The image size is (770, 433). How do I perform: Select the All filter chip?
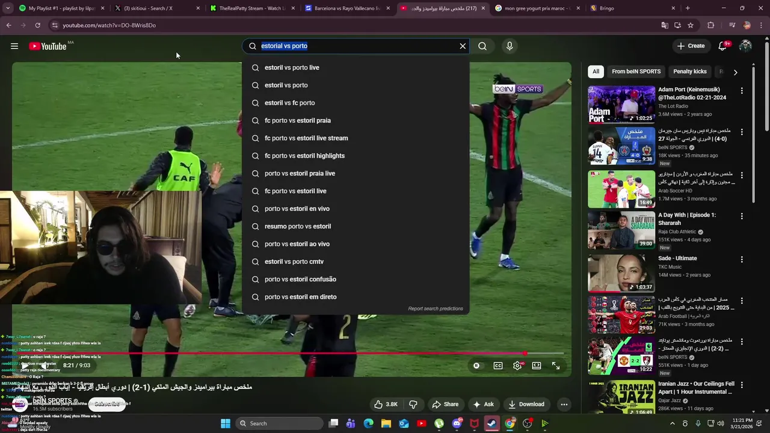pos(596,72)
